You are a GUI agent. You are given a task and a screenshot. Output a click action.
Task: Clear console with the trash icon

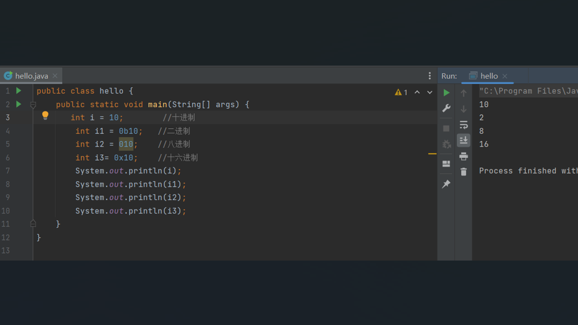464,172
